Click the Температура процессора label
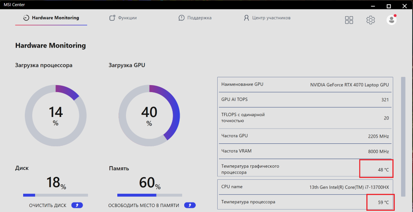 248,202
